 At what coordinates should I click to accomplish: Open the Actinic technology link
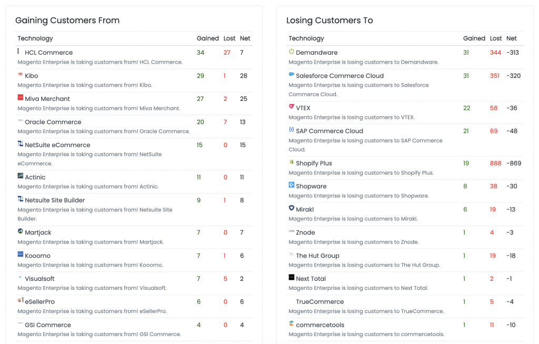[35, 177]
